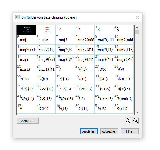
Task: Select cell 38 "7♭9(♭13)"
Action: click(85, 89)
